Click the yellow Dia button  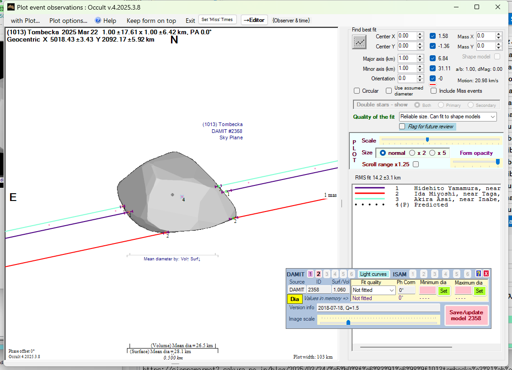pos(294,299)
